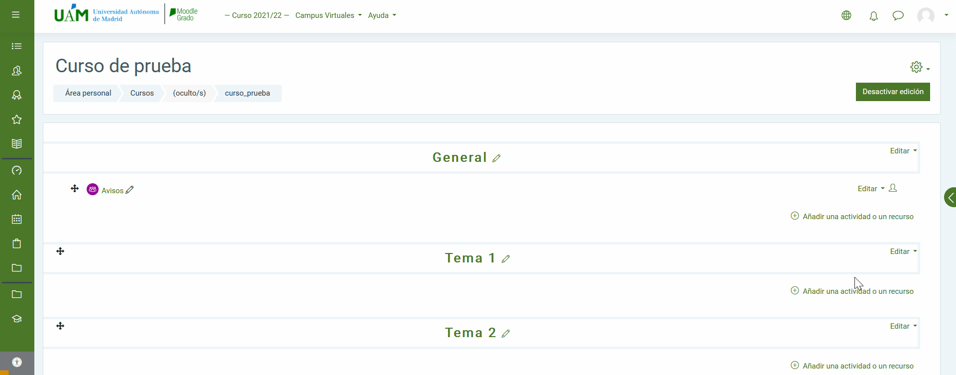Open the course settings gear menu
Viewport: 956px width, 375px height.
point(919,67)
